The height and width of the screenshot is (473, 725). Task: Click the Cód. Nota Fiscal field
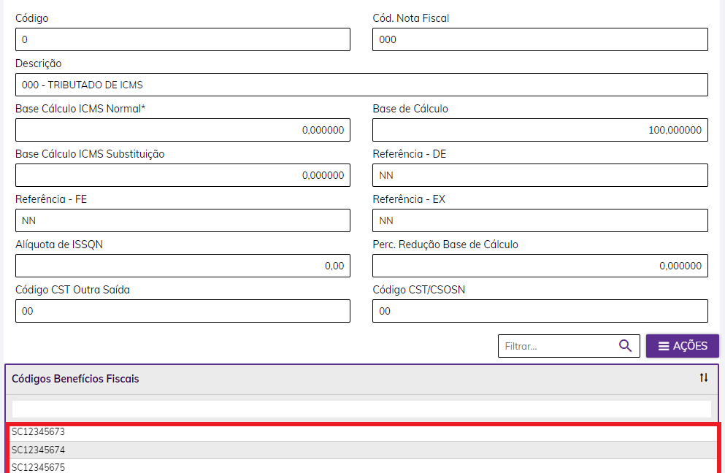[540, 39]
